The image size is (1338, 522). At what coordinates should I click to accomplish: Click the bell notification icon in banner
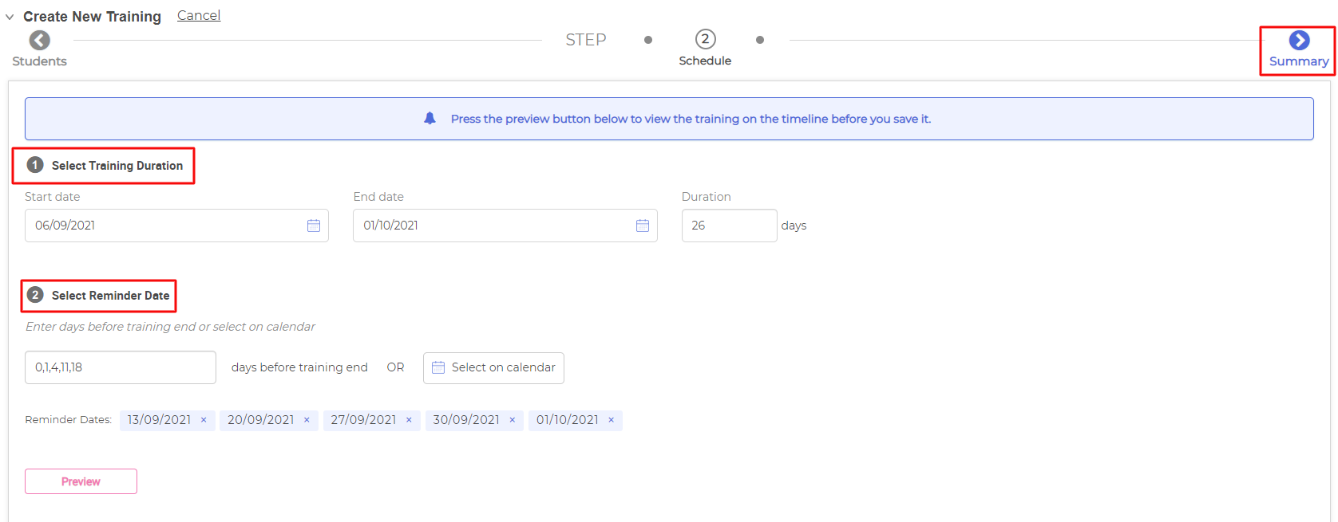coord(430,119)
